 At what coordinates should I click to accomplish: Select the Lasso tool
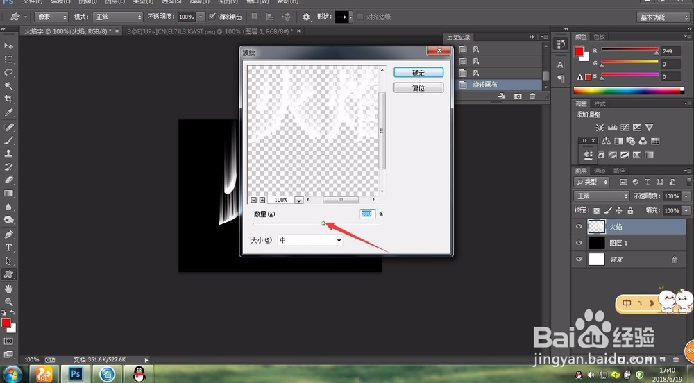(x=8, y=73)
